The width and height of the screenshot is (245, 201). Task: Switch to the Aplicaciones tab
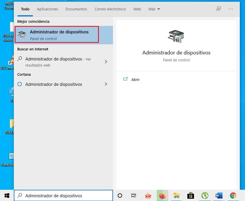pyautogui.click(x=48, y=9)
